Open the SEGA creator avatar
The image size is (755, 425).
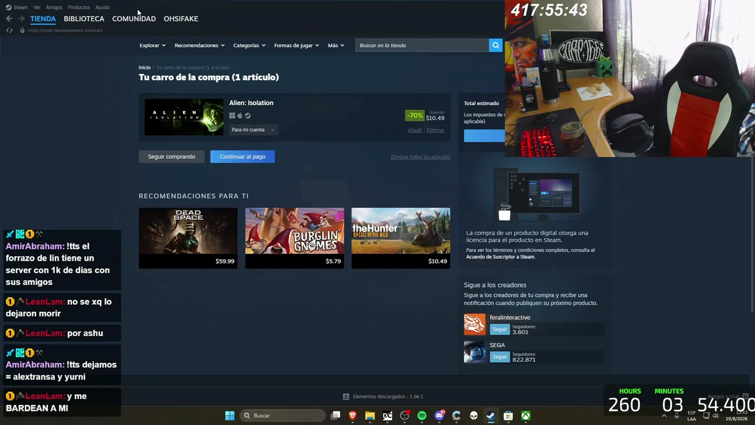(474, 352)
